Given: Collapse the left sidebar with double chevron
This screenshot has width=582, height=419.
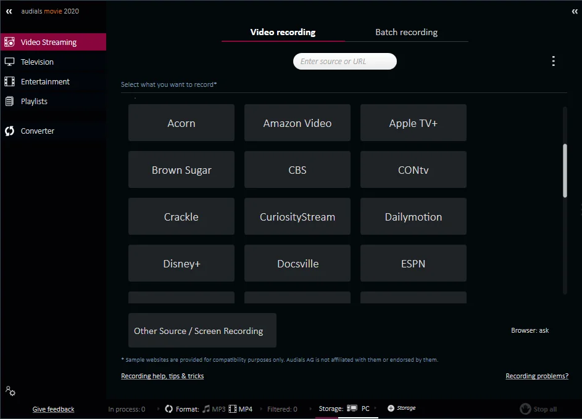Looking at the screenshot, I should (9, 12).
